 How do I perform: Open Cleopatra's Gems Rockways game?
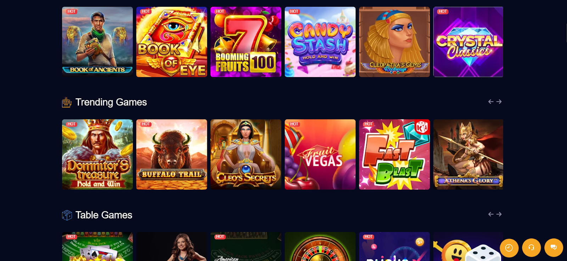point(394,42)
